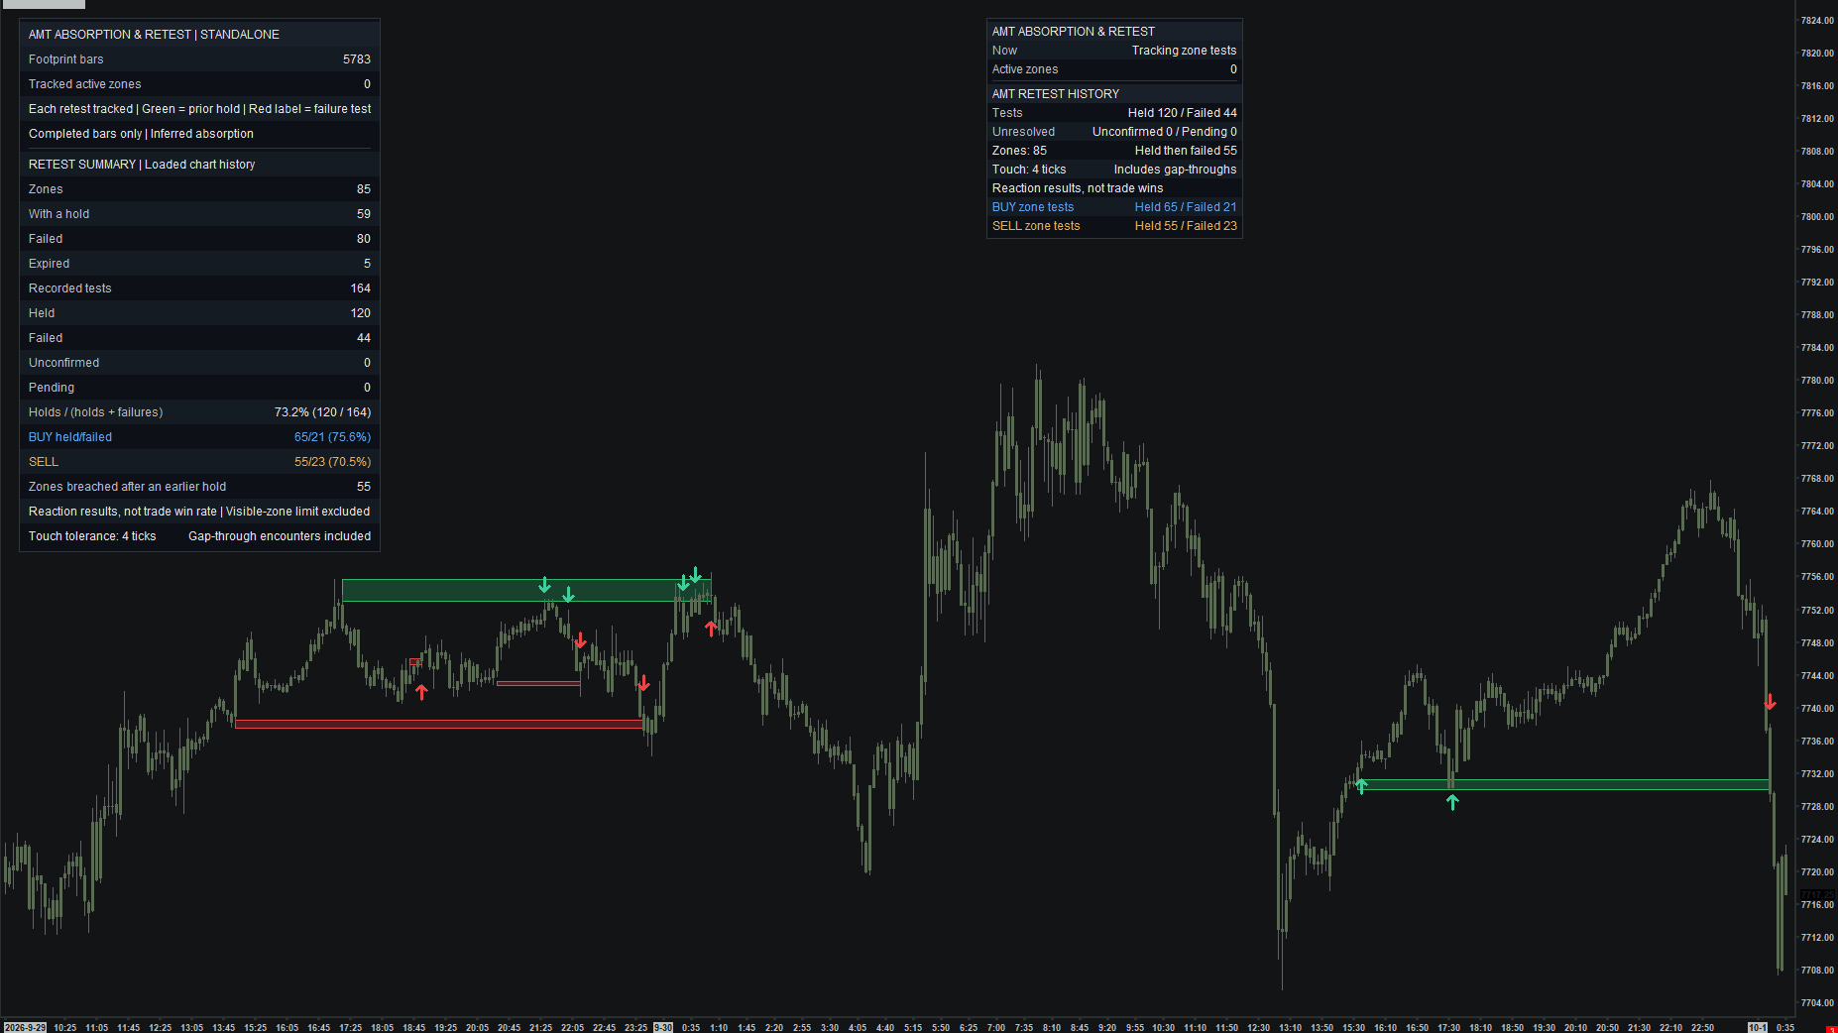Click the 'Tracked active zones' row
Viewport: 1838px width, 1033px height.
click(x=199, y=84)
